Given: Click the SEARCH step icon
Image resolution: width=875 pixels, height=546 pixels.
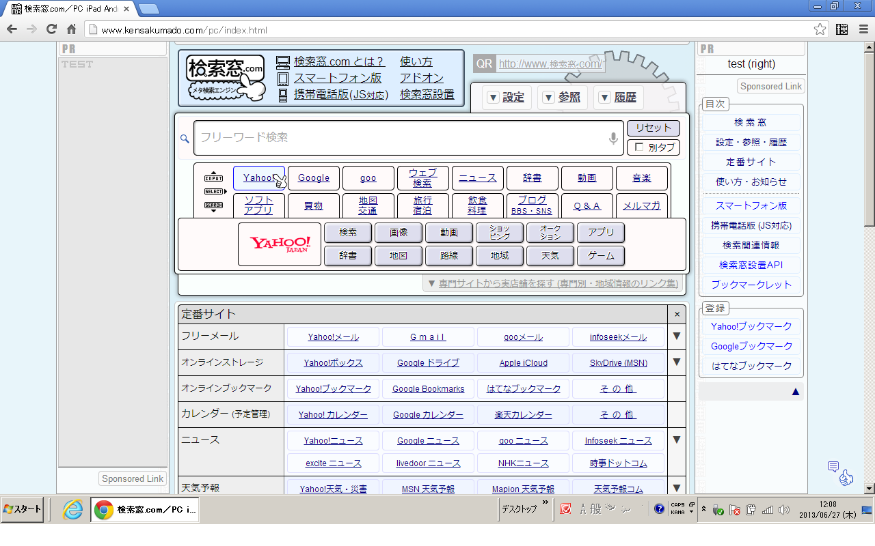Looking at the screenshot, I should 213,206.
